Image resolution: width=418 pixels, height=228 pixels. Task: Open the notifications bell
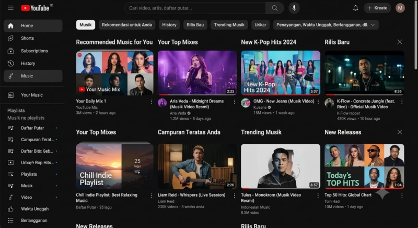(355, 8)
